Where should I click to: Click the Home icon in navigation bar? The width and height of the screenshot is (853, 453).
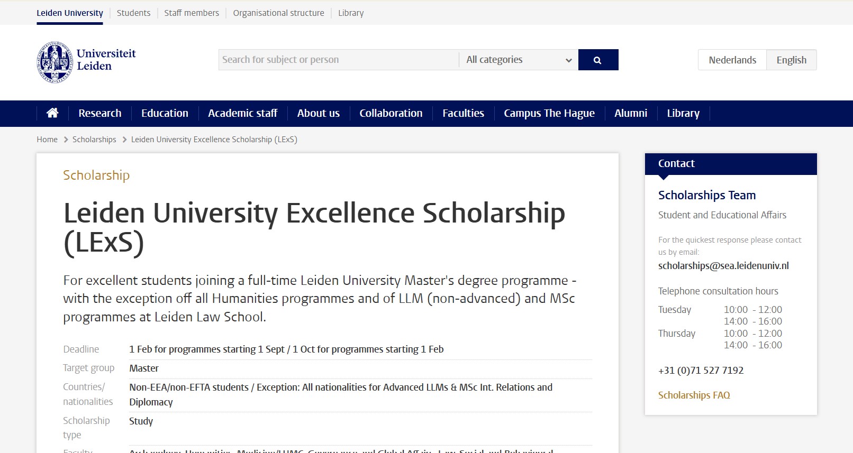[x=52, y=113]
